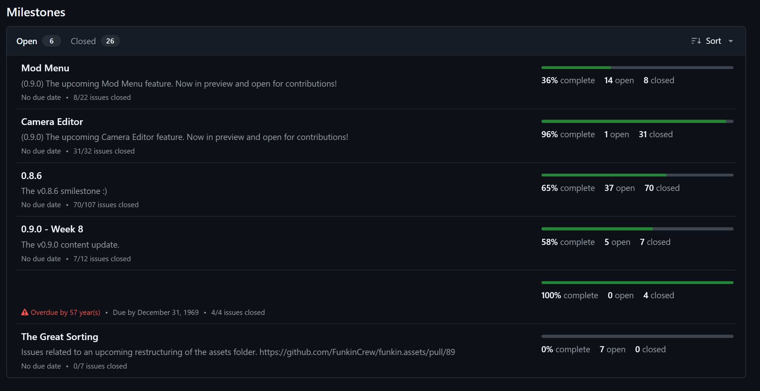Click the 14 open issues link
The height and width of the screenshot is (391, 760).
tap(619, 81)
